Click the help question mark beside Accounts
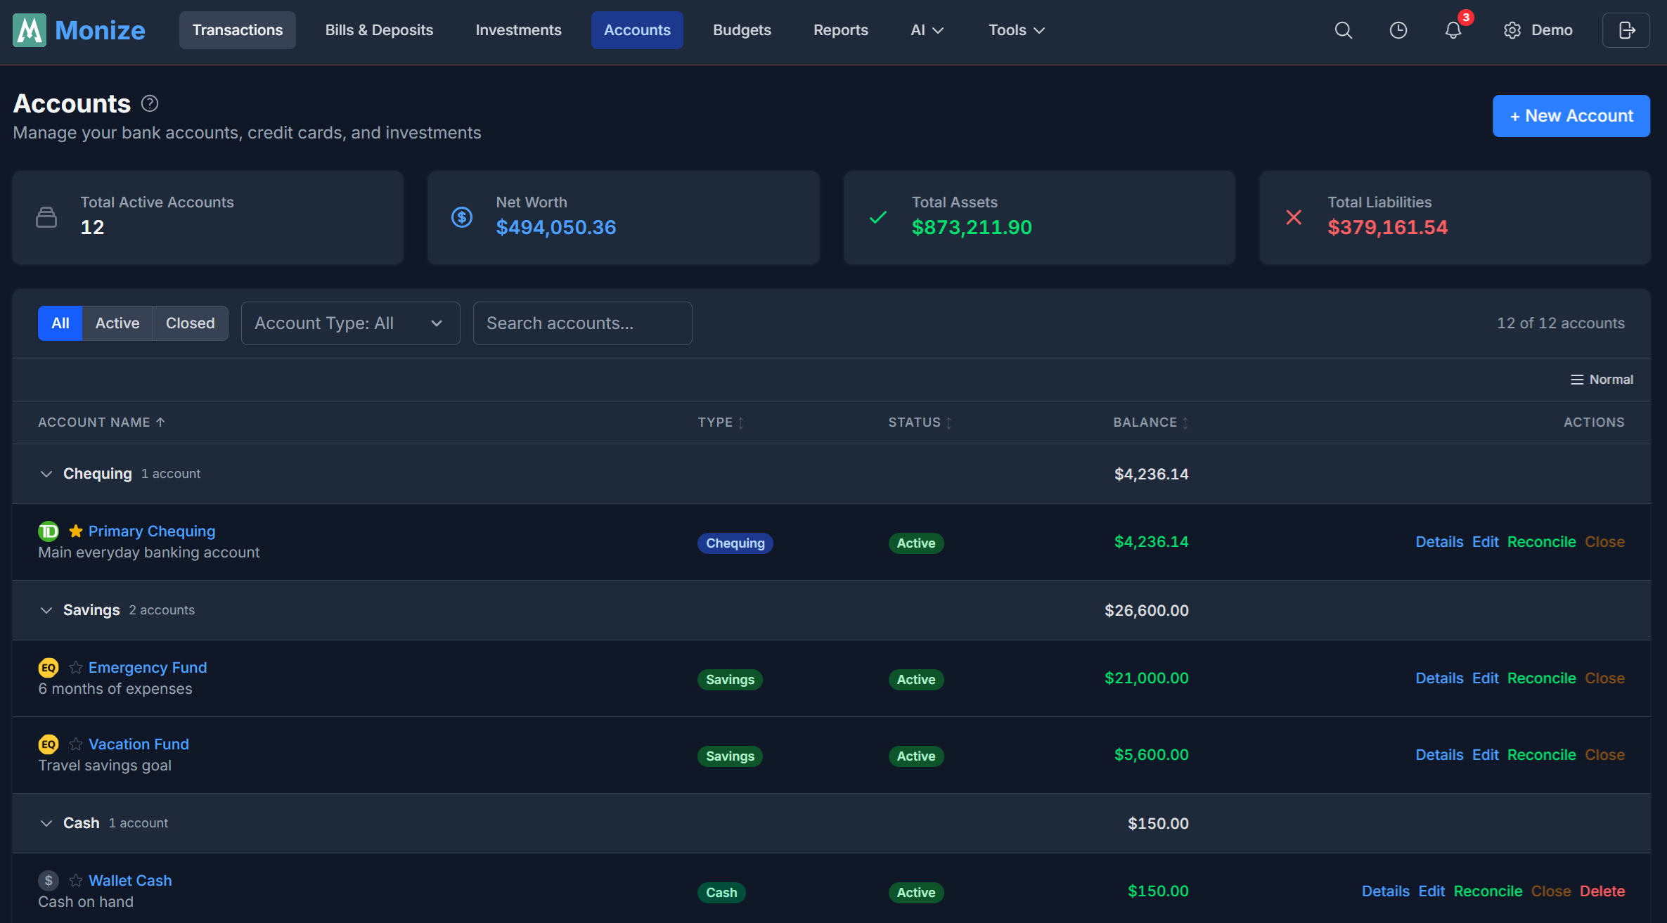This screenshot has width=1667, height=923. click(x=150, y=103)
